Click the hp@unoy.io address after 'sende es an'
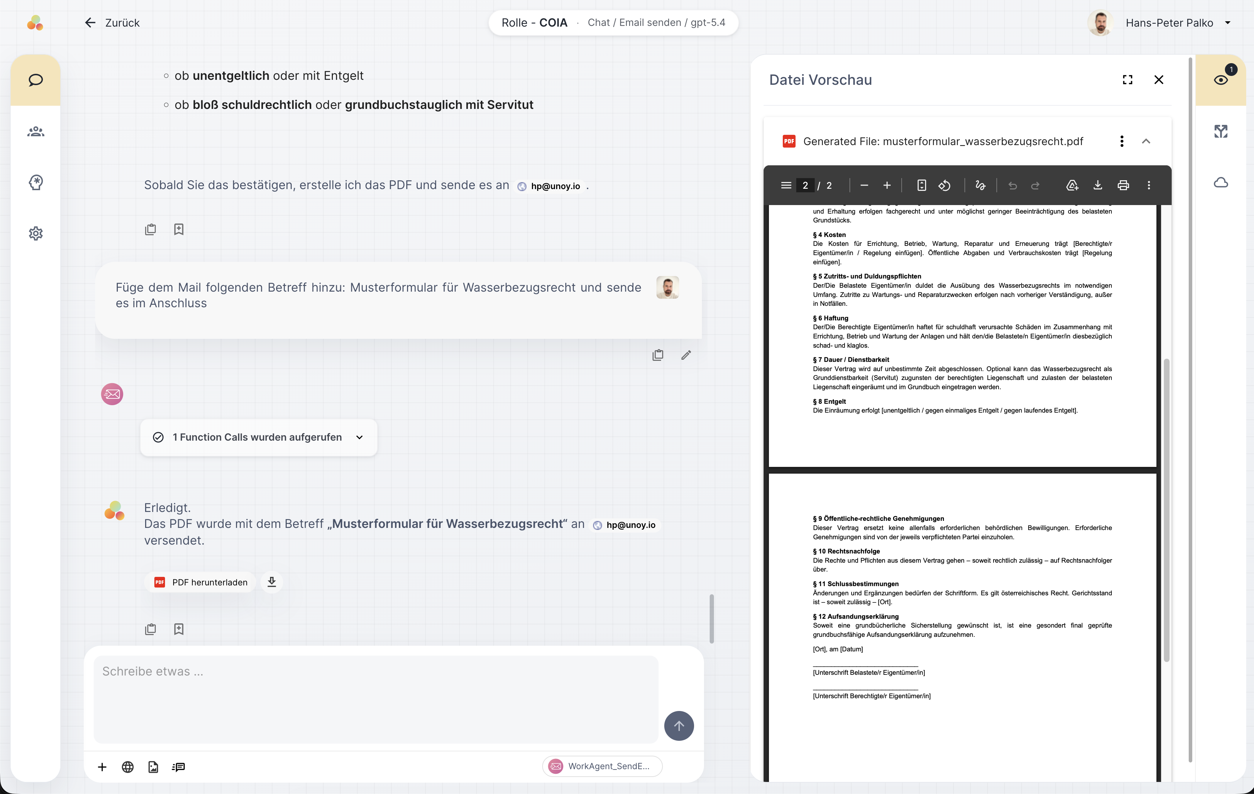Viewport: 1254px width, 794px height. [x=549, y=186]
